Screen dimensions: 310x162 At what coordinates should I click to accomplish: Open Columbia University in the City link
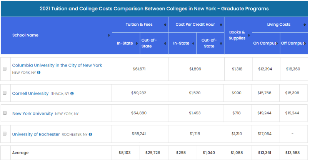(57, 65)
